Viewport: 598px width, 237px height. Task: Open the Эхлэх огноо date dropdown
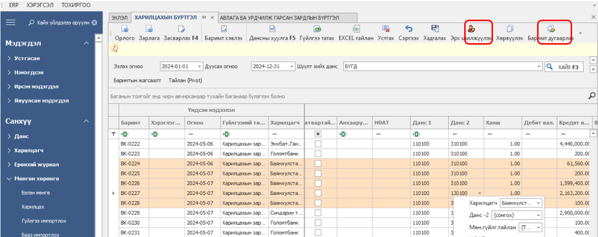pyautogui.click(x=199, y=67)
